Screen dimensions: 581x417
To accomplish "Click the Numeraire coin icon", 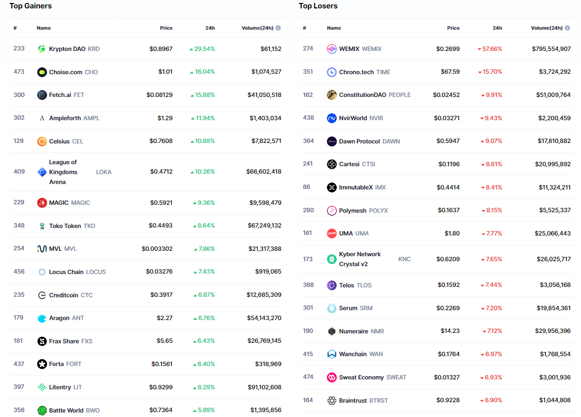I will tap(332, 331).
